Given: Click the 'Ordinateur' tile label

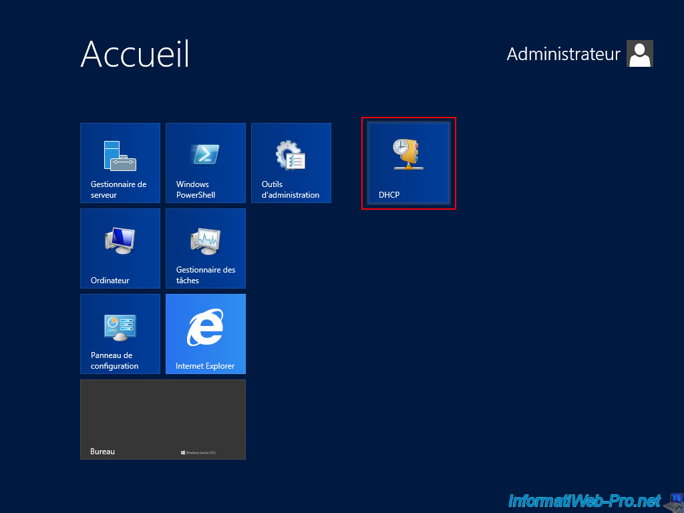Looking at the screenshot, I should [x=110, y=281].
